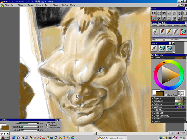The width and height of the screenshot is (187, 140).
Task: Select the Straight Lines draw style
Action: pos(47,128)
